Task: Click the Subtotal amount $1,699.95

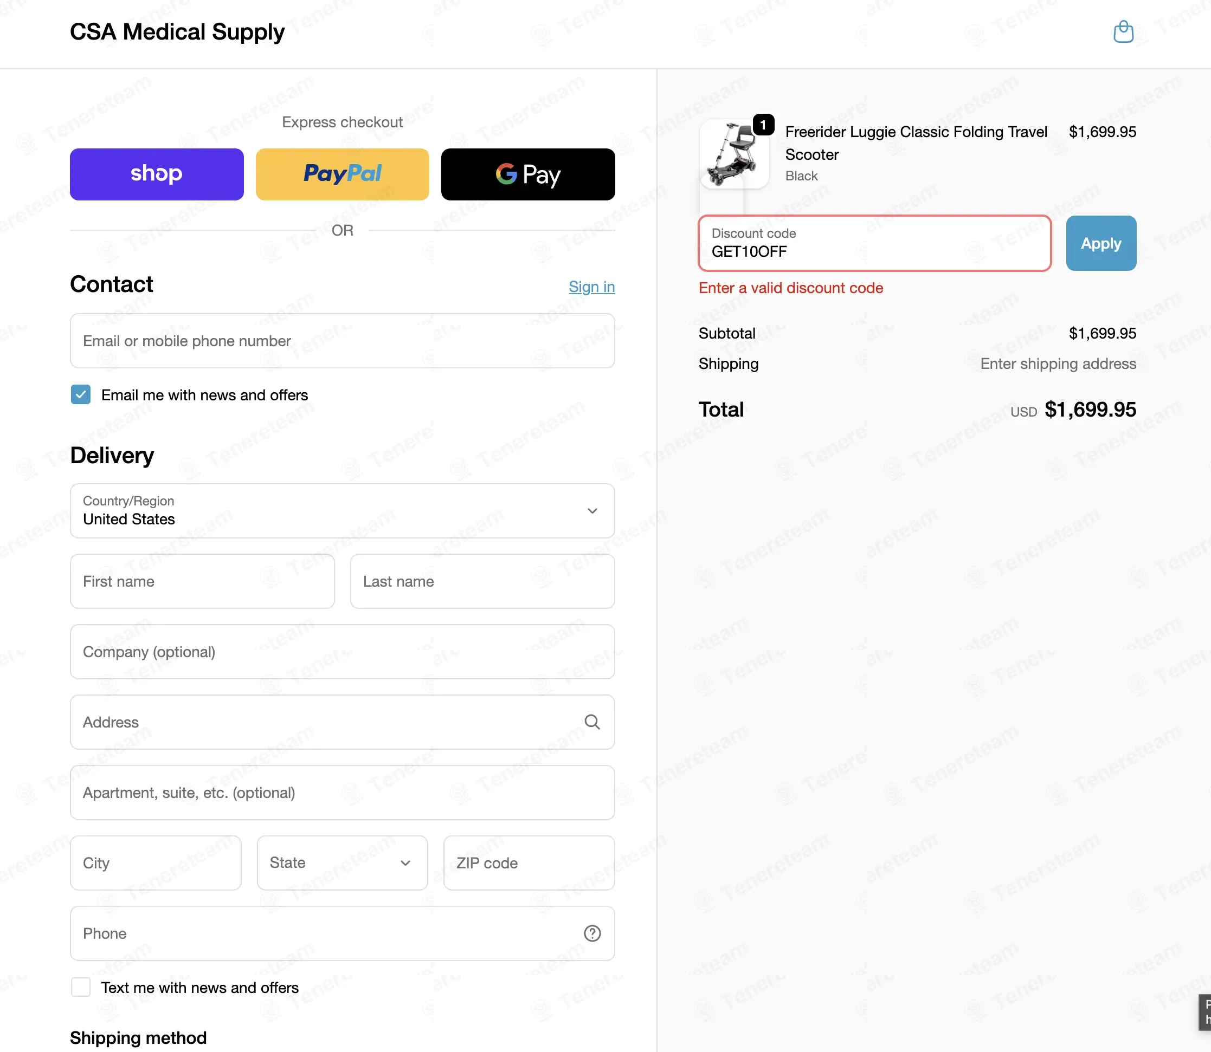Action: (x=1103, y=334)
